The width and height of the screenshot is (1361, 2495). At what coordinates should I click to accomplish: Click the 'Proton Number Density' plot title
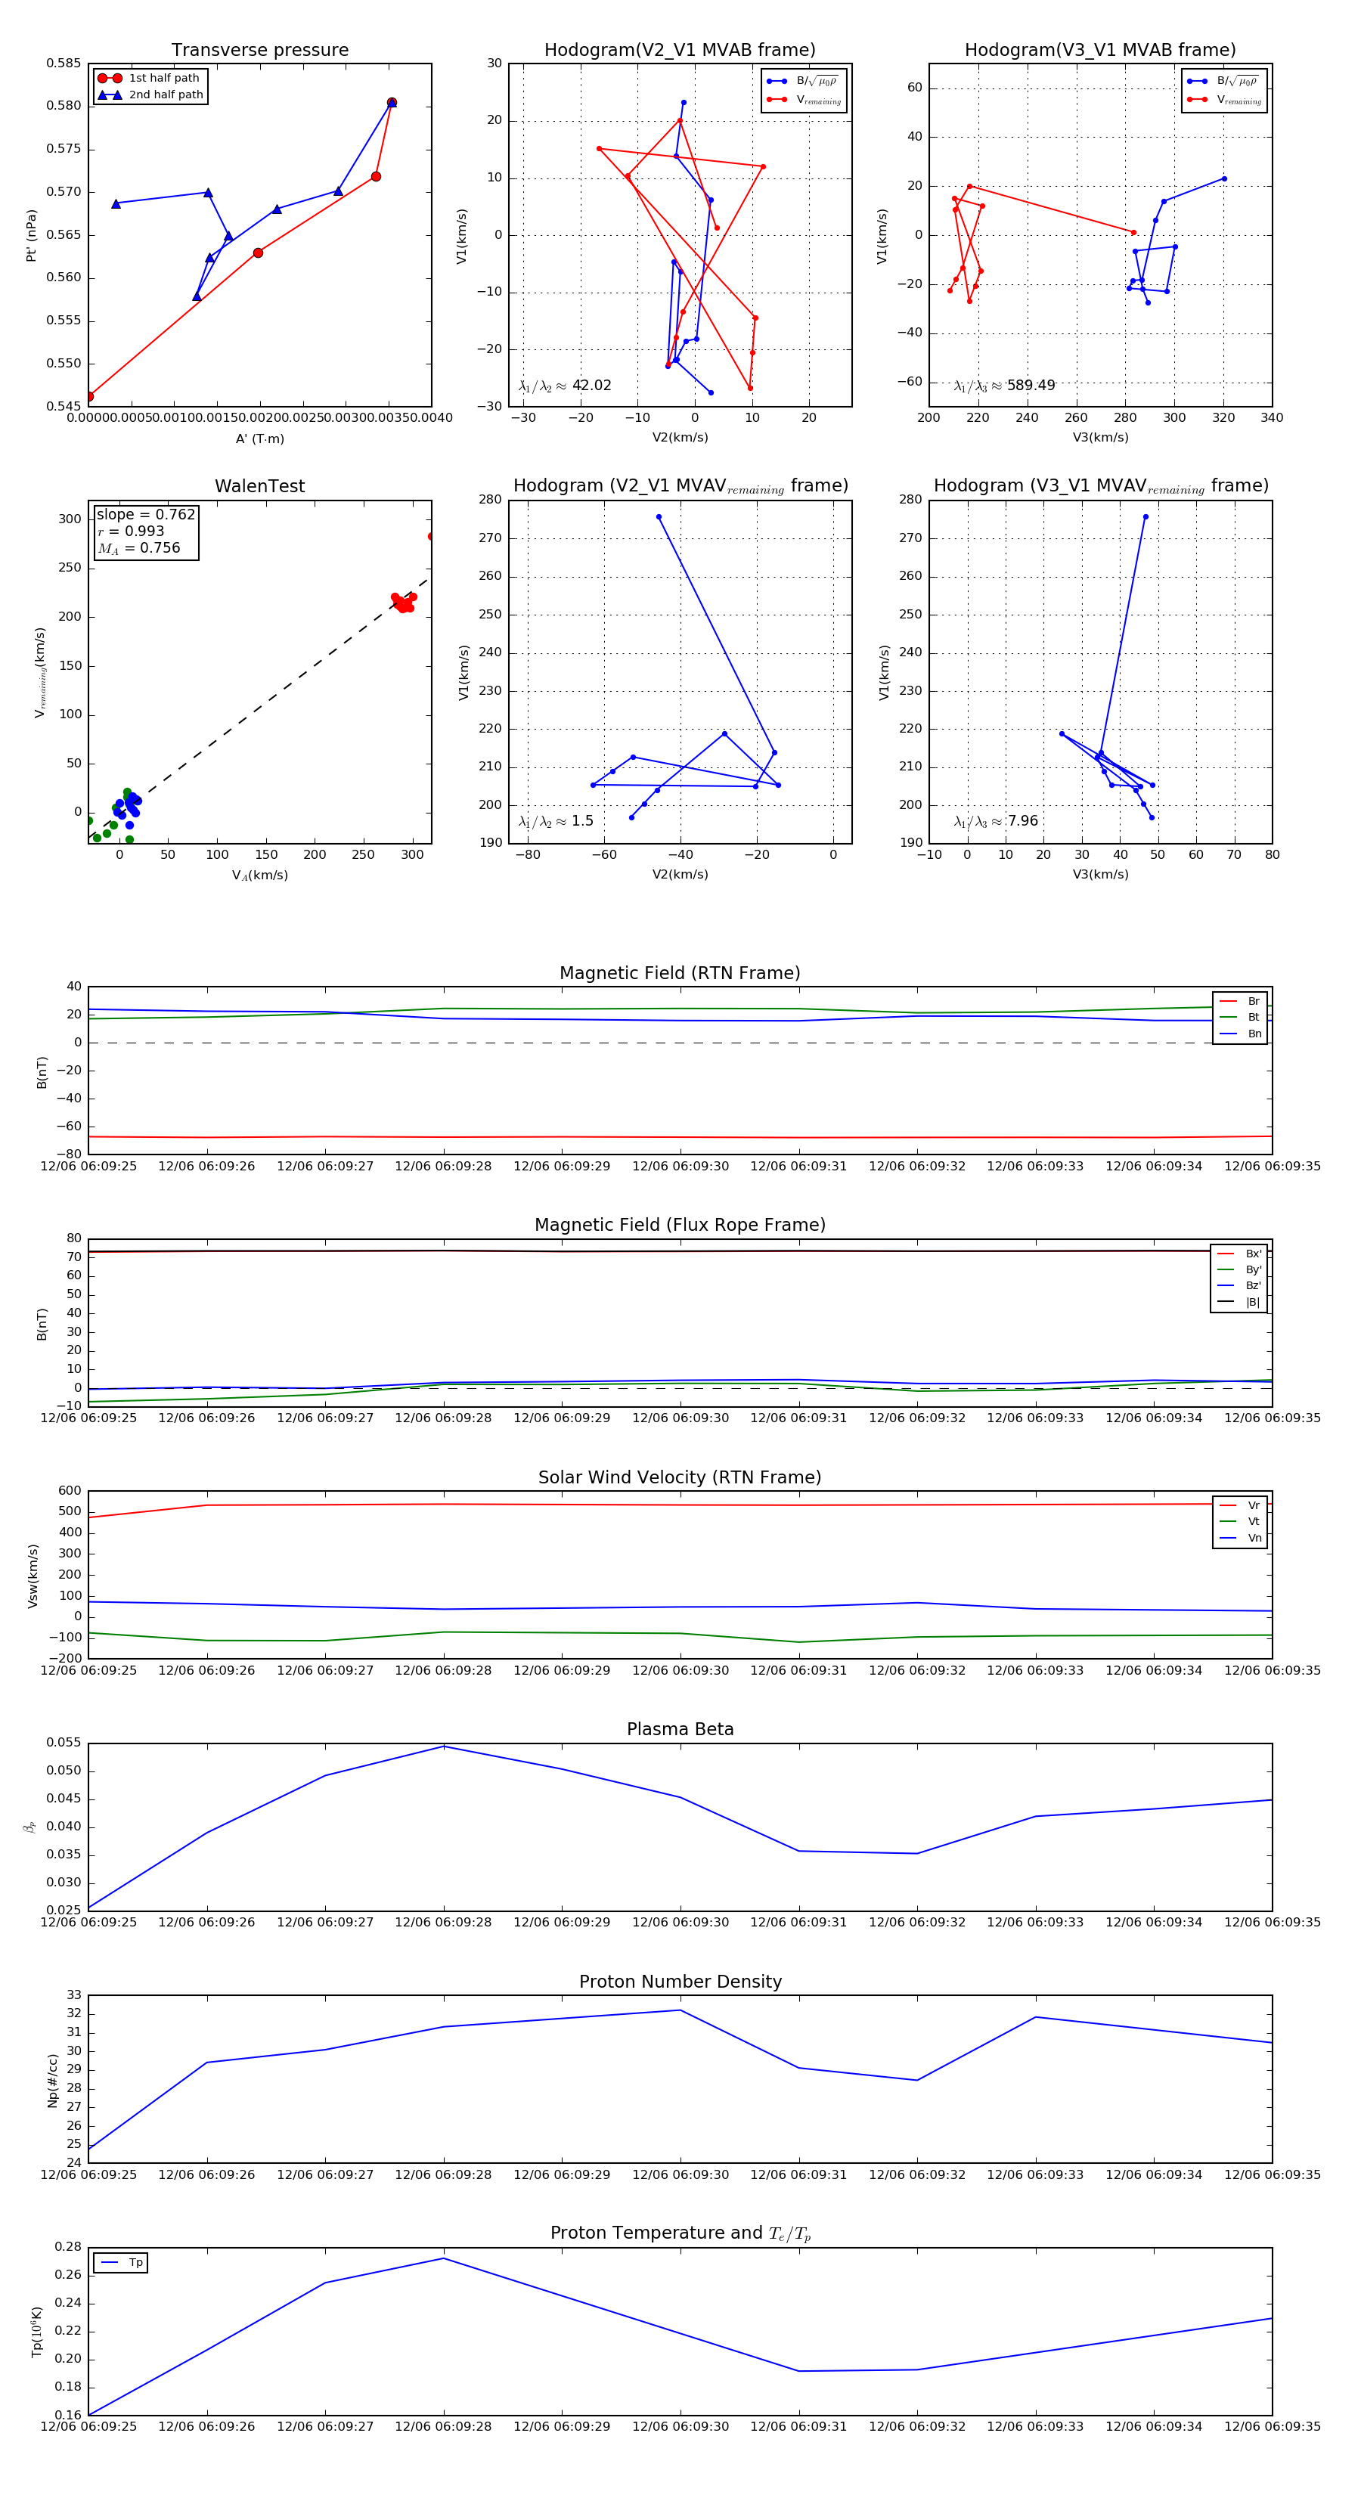tap(680, 1982)
